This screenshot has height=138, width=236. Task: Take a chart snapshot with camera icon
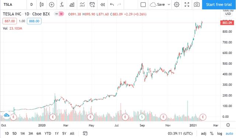click(197, 4)
